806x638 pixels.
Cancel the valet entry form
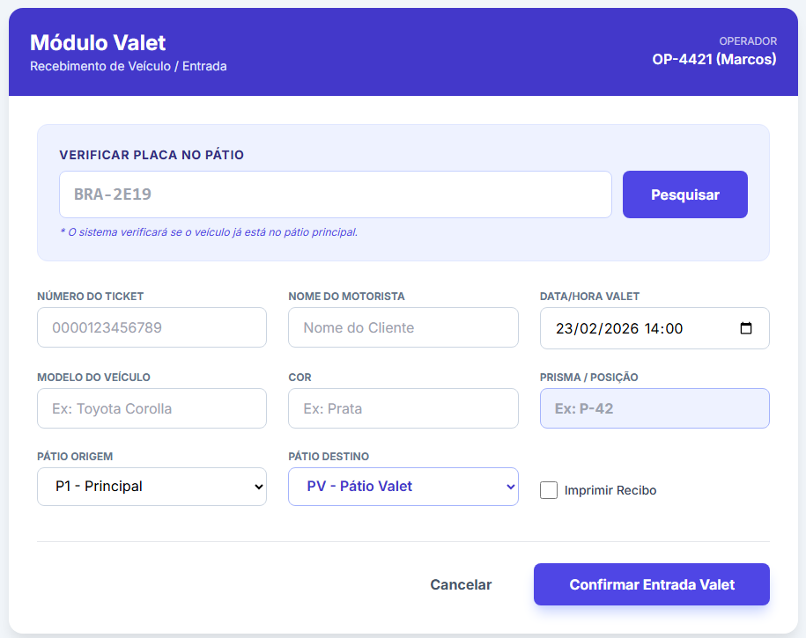[461, 584]
